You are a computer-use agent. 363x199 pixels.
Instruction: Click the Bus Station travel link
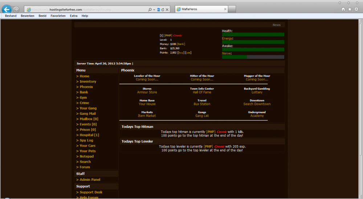pos(202,104)
